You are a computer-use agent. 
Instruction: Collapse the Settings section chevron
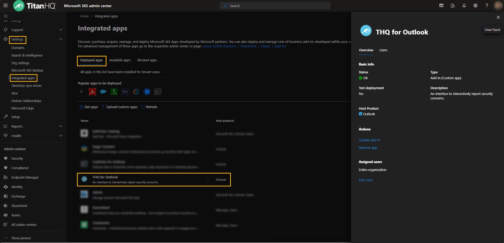pos(61,39)
